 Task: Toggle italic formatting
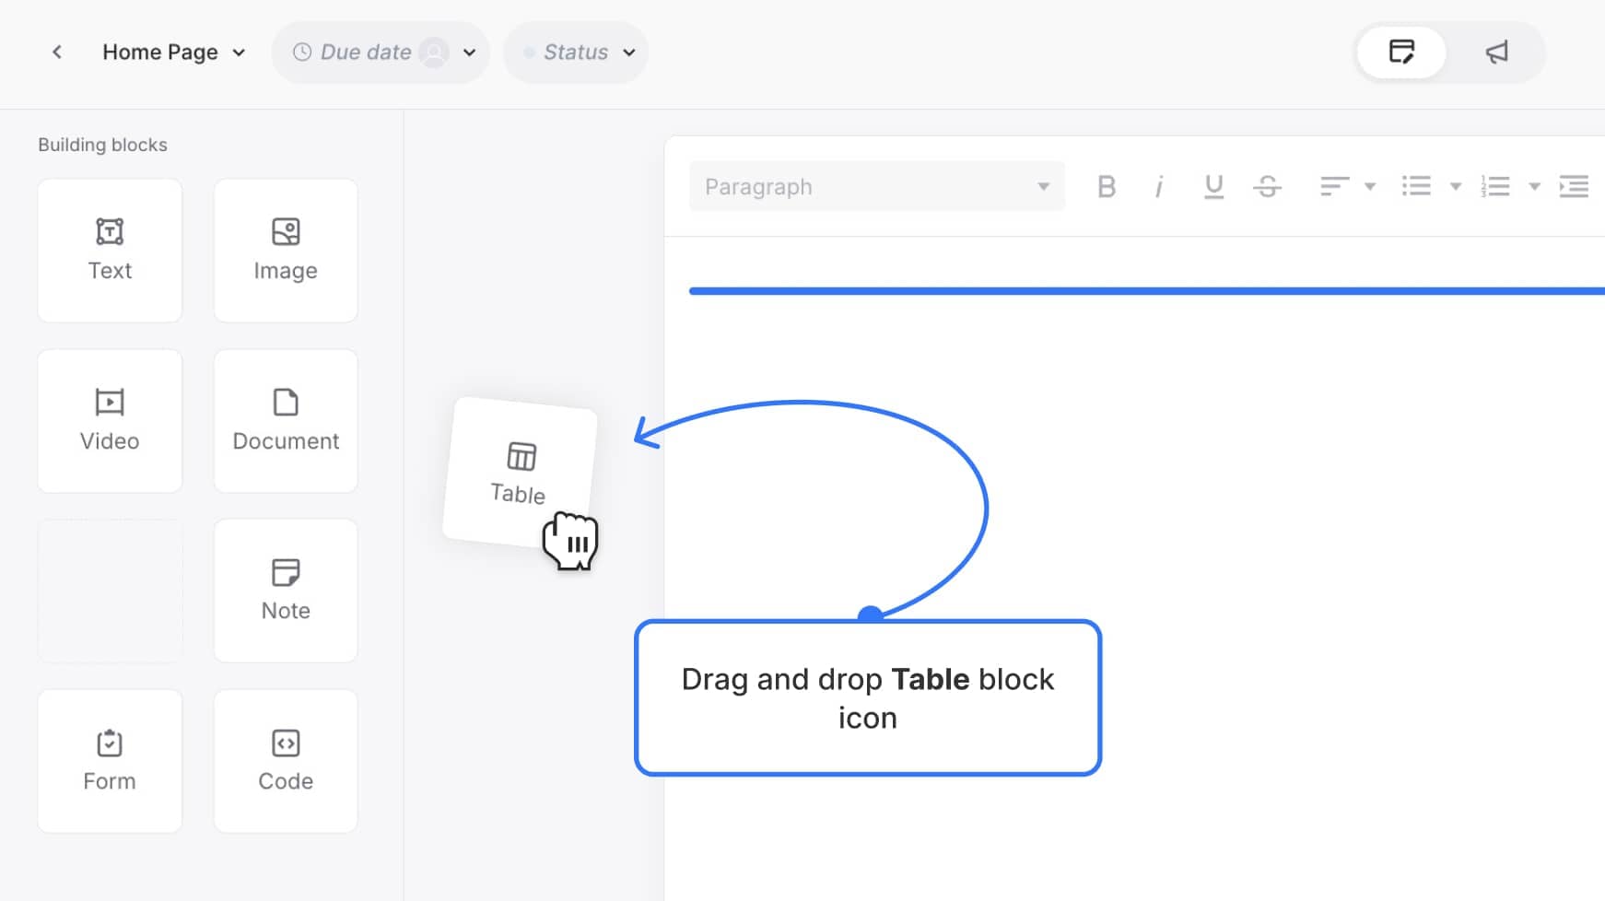pos(1159,187)
